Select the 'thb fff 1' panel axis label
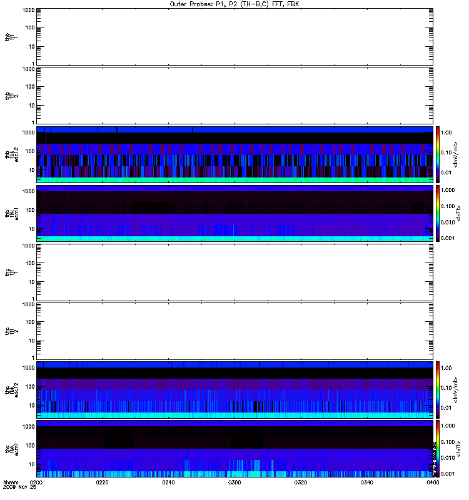The image size is (469, 500). click(11, 37)
